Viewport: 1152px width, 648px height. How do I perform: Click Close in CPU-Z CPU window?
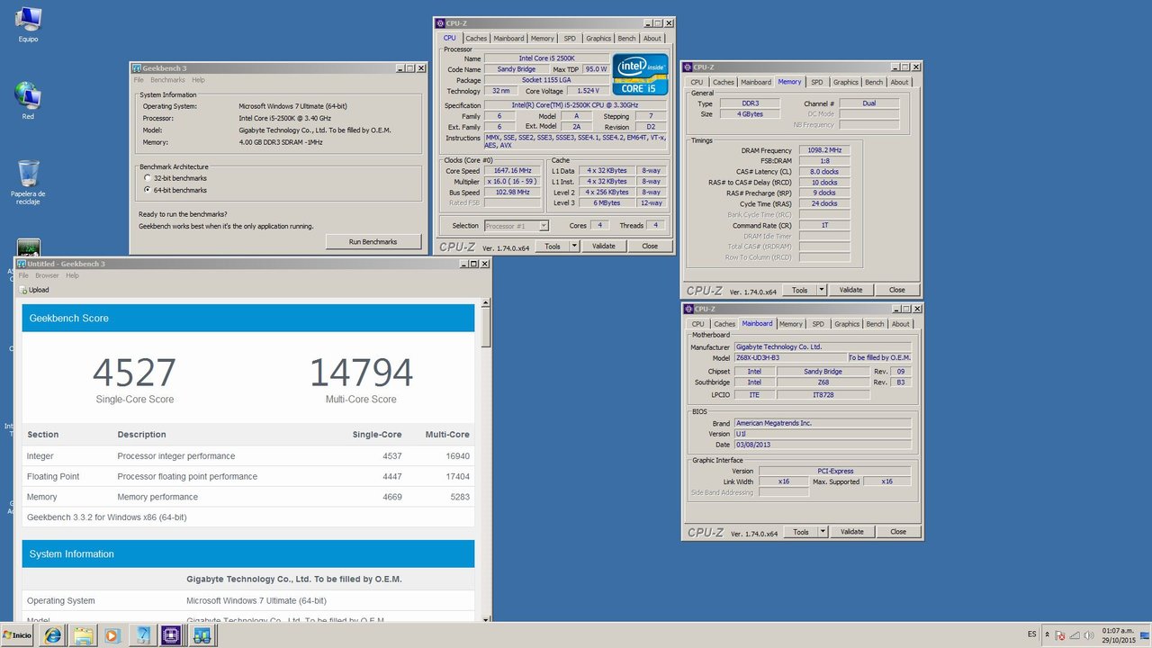pyautogui.click(x=650, y=246)
